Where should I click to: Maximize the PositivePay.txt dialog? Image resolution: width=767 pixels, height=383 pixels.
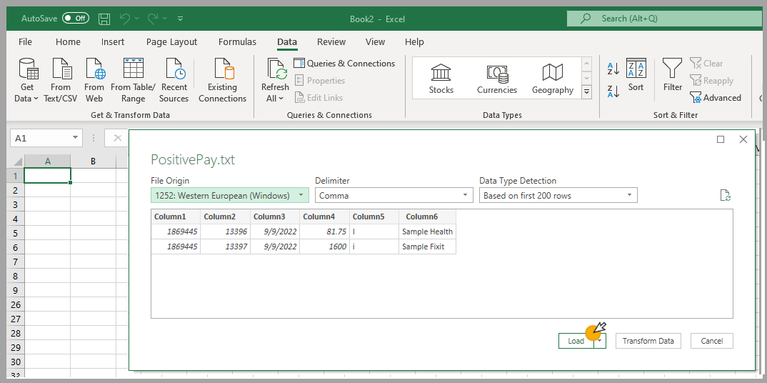[x=721, y=139]
